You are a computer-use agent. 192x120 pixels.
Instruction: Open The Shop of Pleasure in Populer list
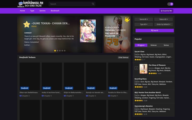click(x=157, y=65)
